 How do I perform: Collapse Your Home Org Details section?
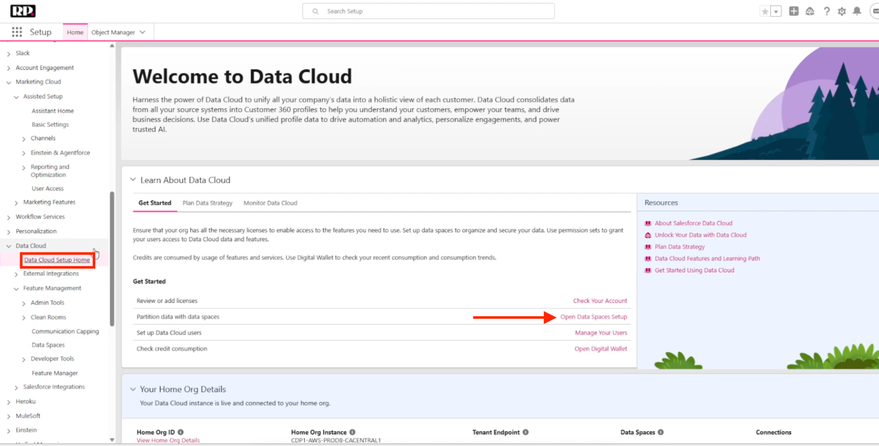133,389
